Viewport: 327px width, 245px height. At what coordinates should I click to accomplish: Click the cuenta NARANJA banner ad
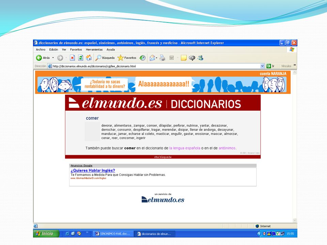[x=163, y=82]
